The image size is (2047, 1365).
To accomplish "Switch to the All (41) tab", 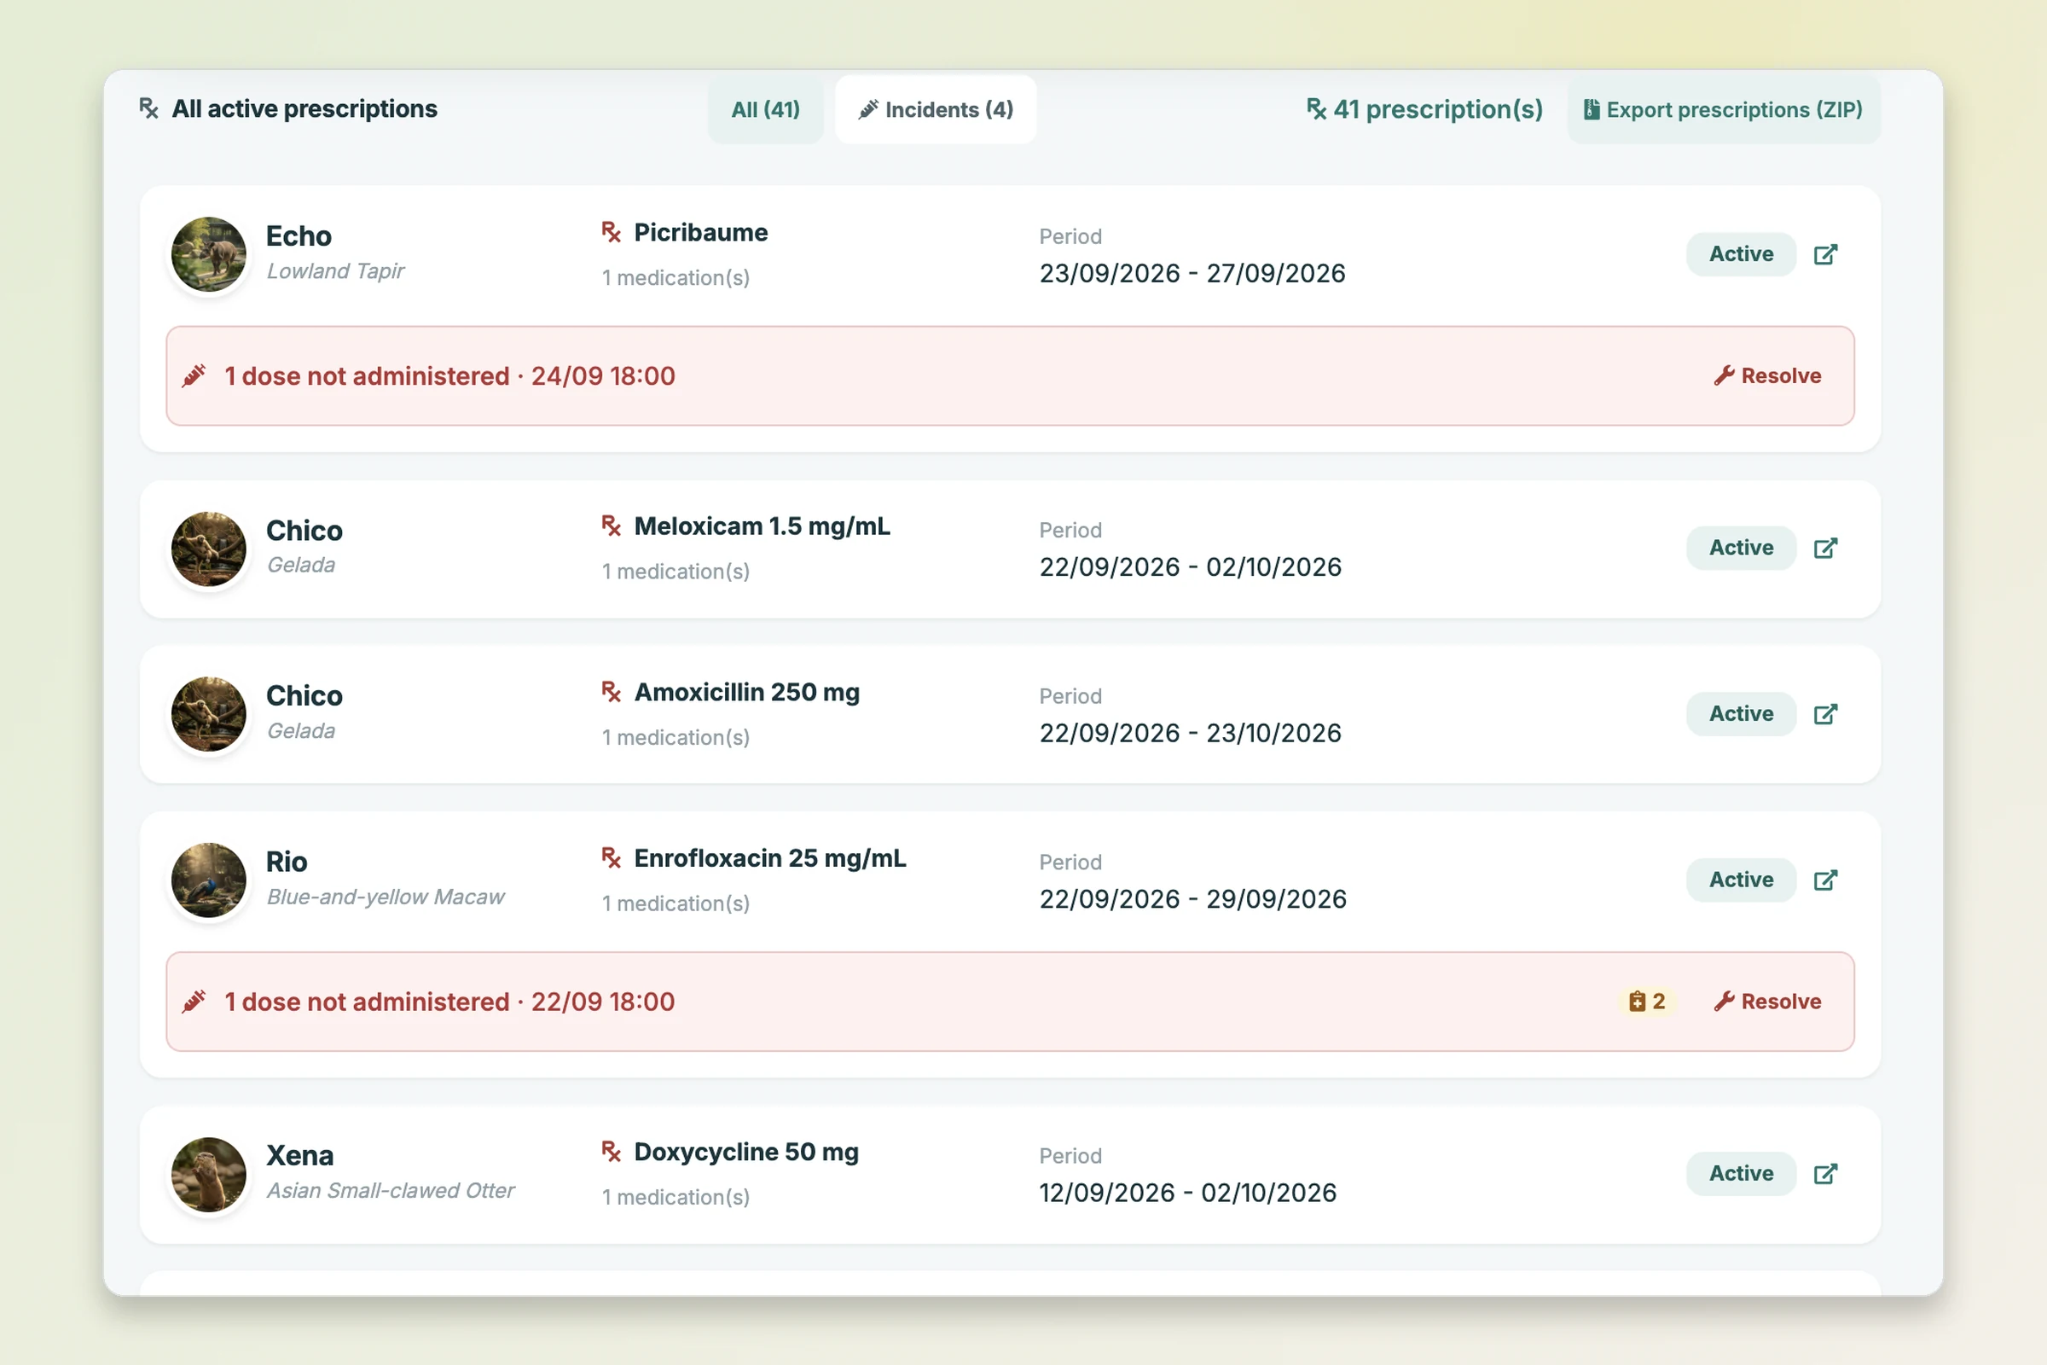I will tap(765, 110).
